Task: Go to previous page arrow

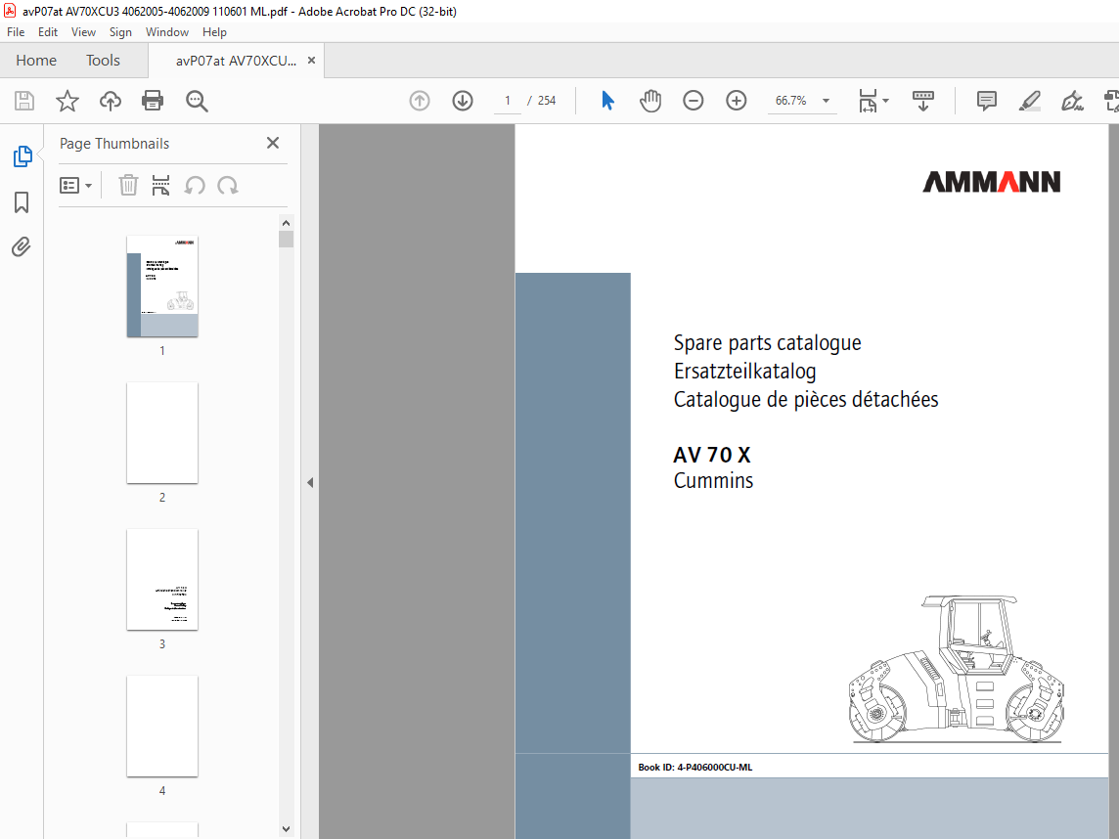Action: point(420,101)
